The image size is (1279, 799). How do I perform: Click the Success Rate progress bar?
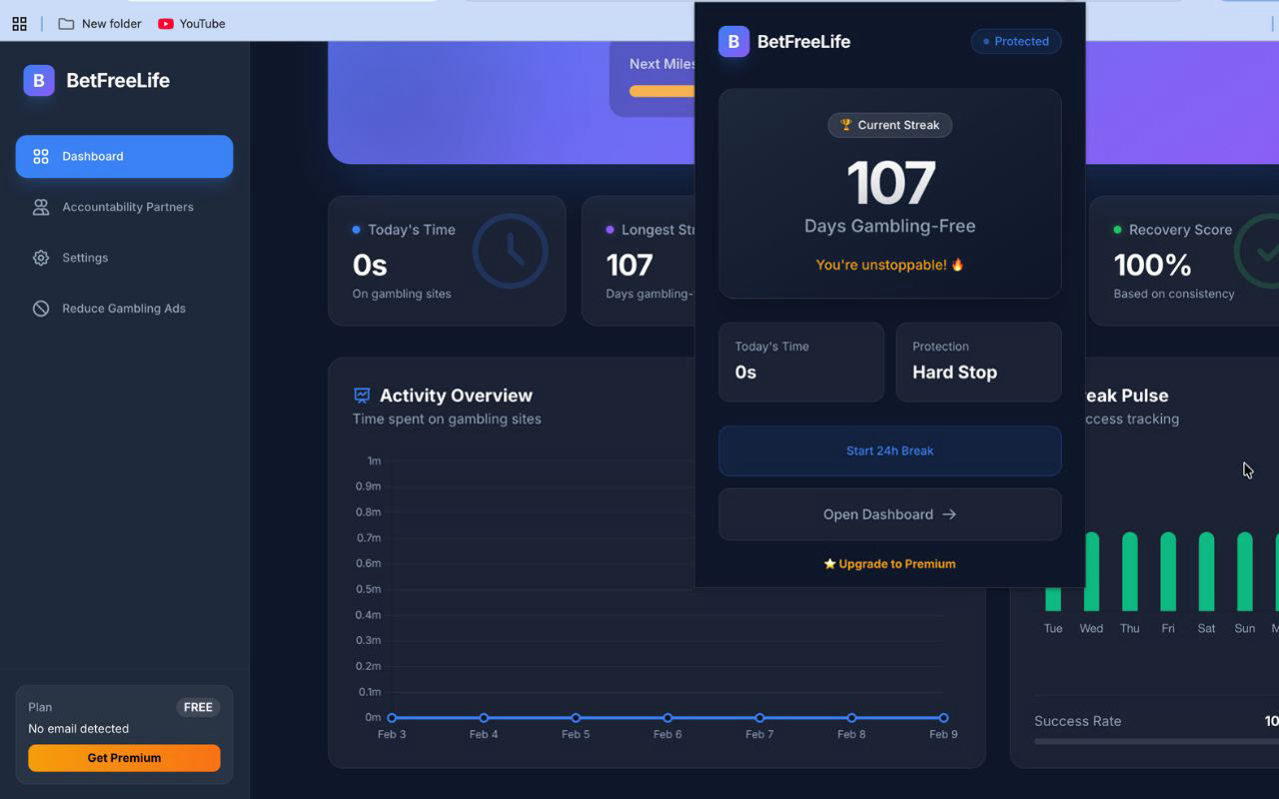pos(1156,741)
